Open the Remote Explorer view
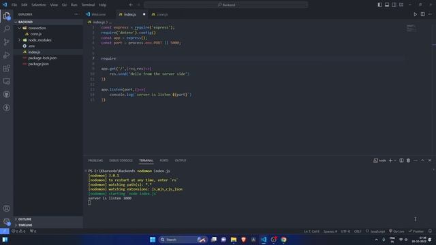 pyautogui.click(x=7, y=81)
